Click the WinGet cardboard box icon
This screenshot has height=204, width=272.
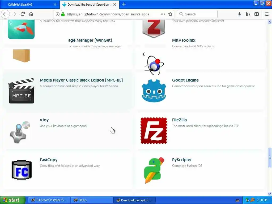(21, 56)
